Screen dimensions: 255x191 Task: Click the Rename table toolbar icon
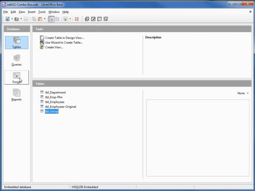point(105,19)
